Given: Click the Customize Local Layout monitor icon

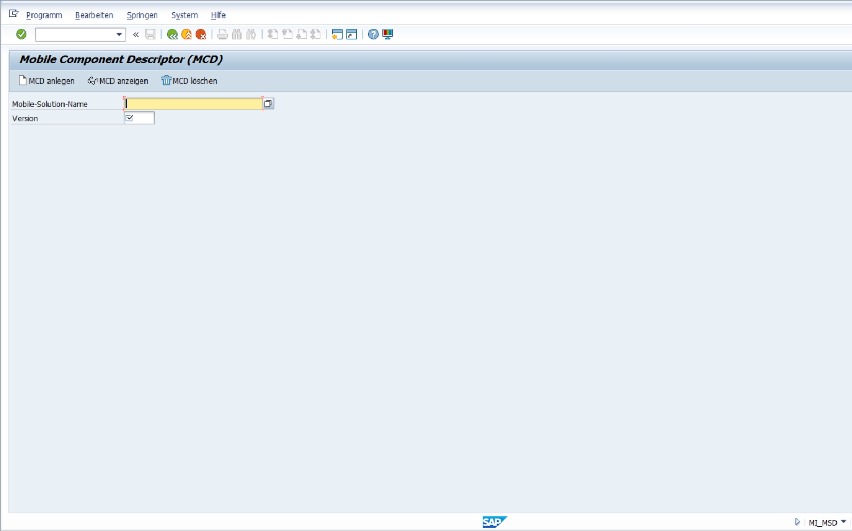Looking at the screenshot, I should pyautogui.click(x=388, y=35).
